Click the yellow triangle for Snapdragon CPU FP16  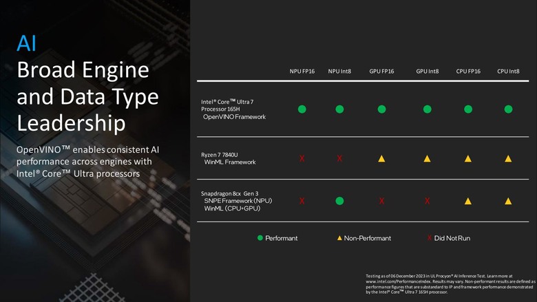coord(468,201)
